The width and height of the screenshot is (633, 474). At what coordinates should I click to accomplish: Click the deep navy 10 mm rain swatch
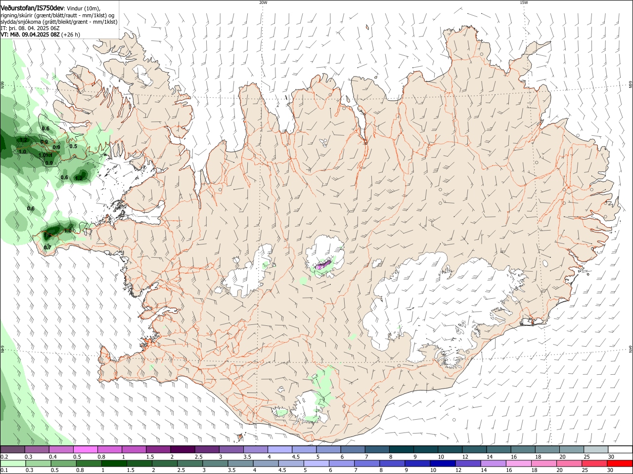[x=443, y=464]
